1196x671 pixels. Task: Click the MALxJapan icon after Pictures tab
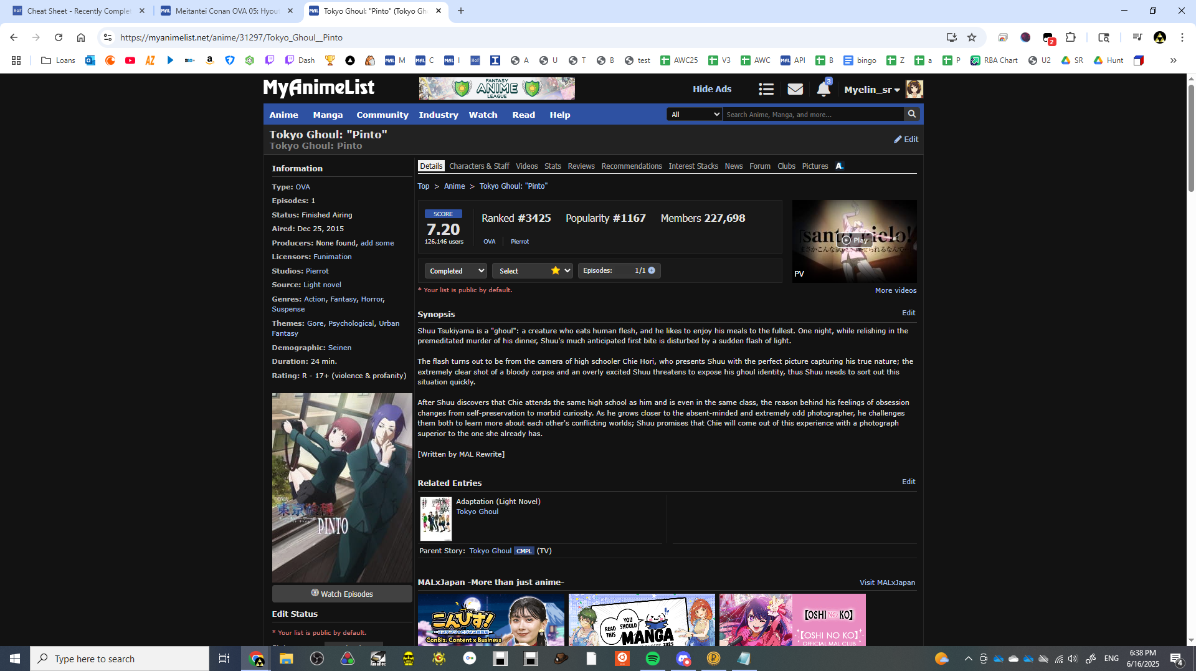click(839, 166)
